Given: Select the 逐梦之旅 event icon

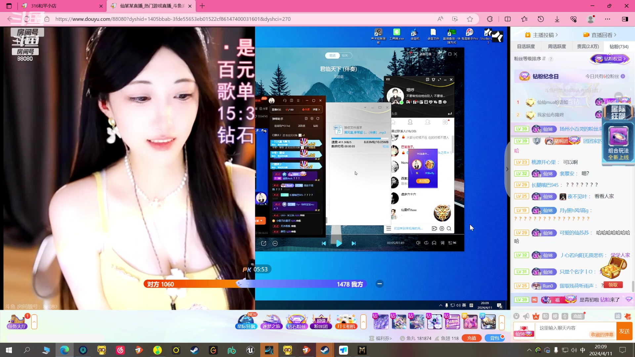Looking at the screenshot, I should point(271,321).
